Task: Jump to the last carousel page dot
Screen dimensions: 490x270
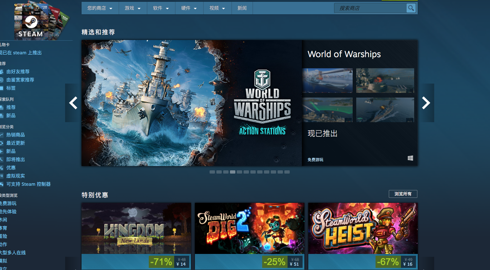Action: click(287, 172)
